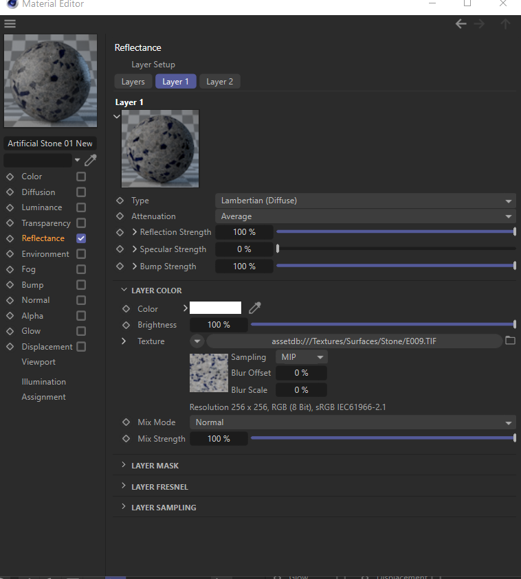Enable the Color channel checkbox
Viewport: 521px width, 579px height.
coord(81,177)
